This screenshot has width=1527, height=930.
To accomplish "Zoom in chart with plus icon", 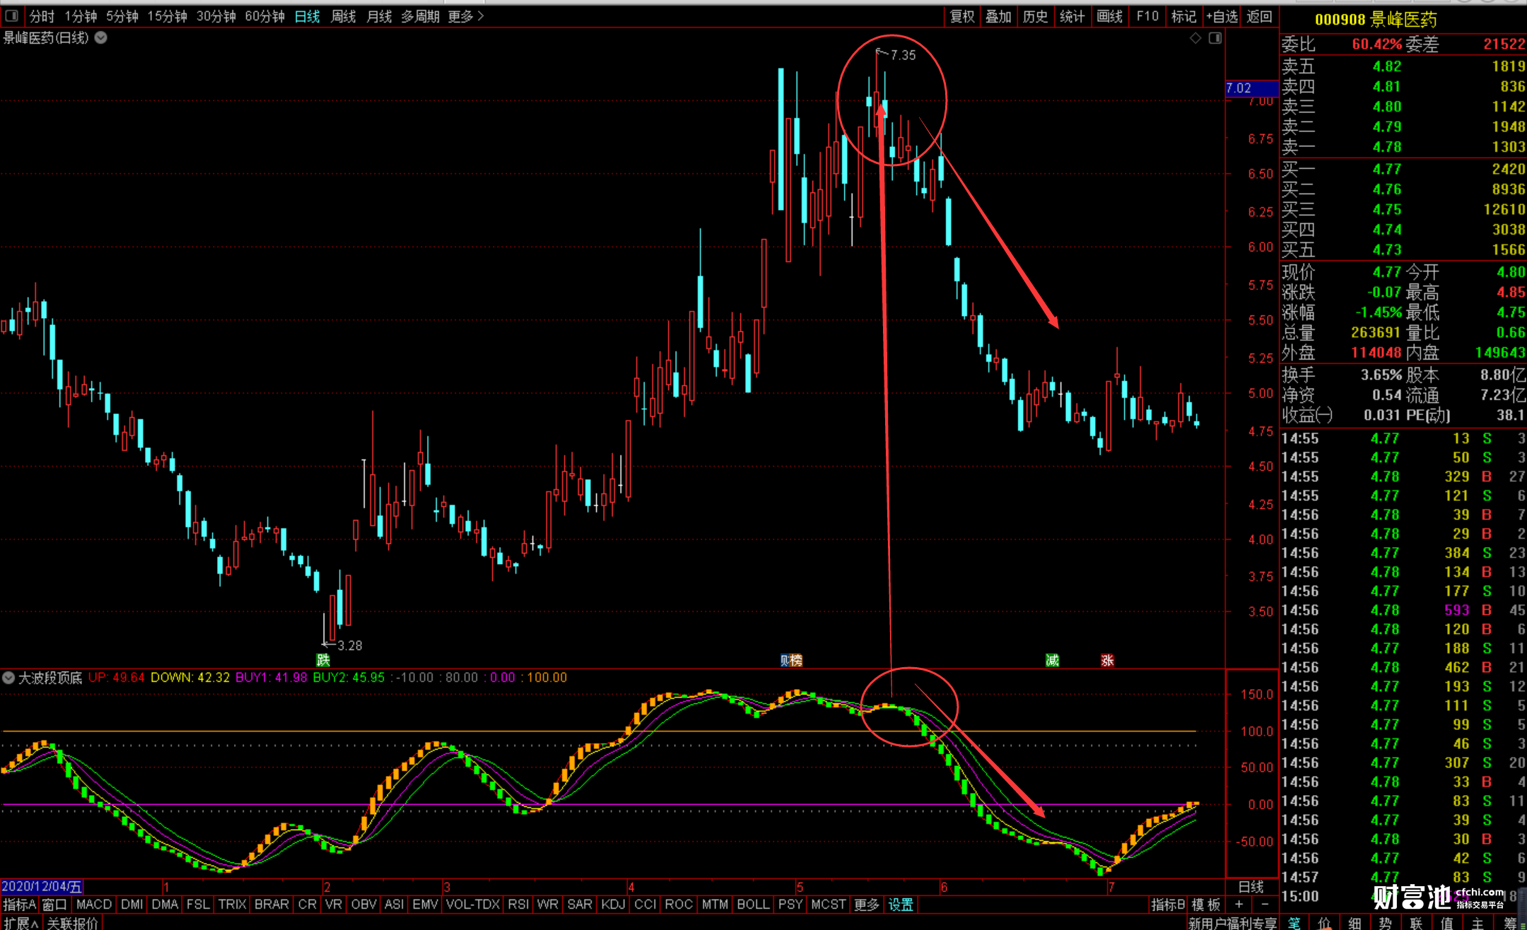I will (x=1239, y=905).
